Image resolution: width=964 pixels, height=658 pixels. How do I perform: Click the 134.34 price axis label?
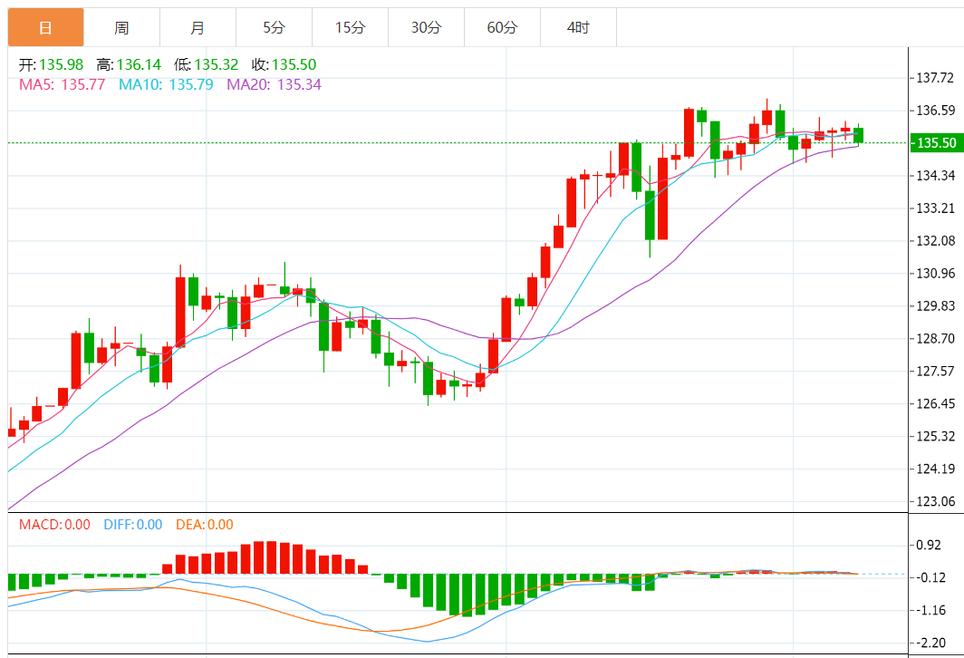point(935,176)
